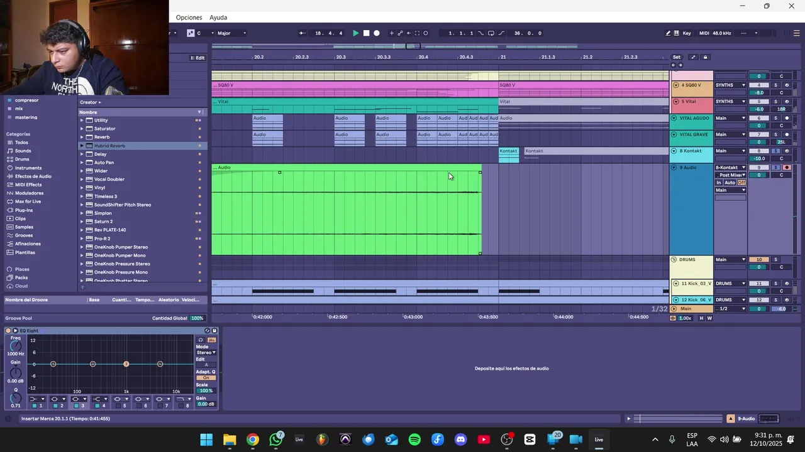Toggle track activator 9 on Audio track
805x452 pixels.
click(759, 168)
